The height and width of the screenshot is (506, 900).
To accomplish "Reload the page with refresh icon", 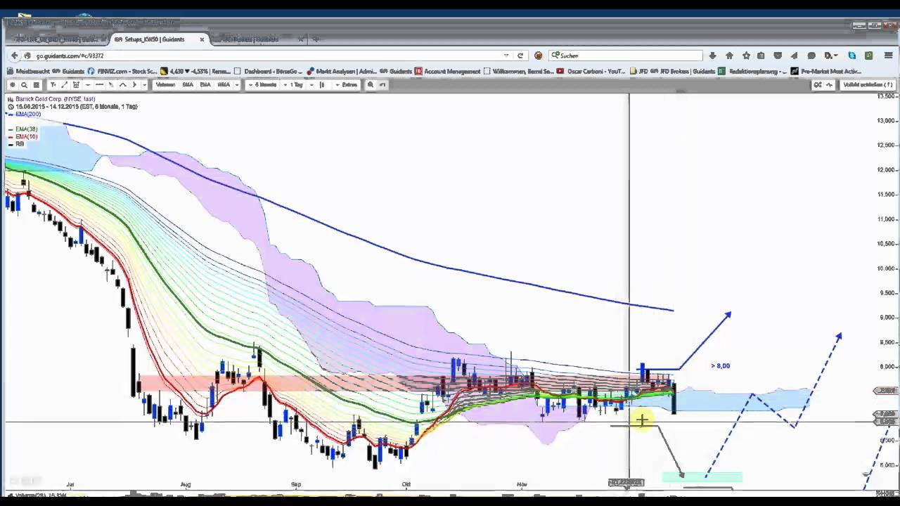I will (520, 56).
